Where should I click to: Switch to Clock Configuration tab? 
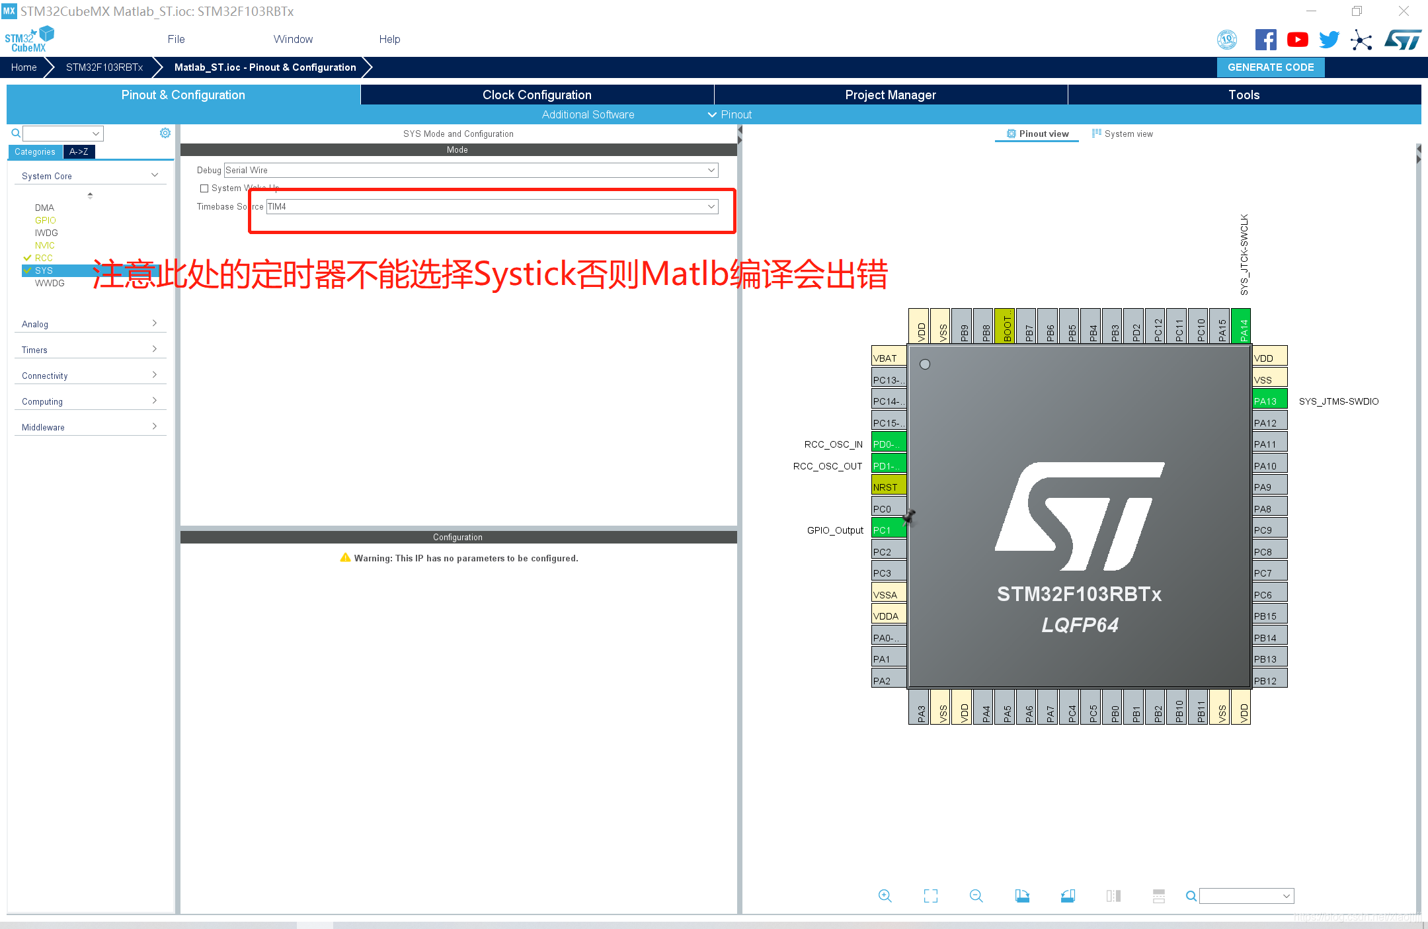537,95
